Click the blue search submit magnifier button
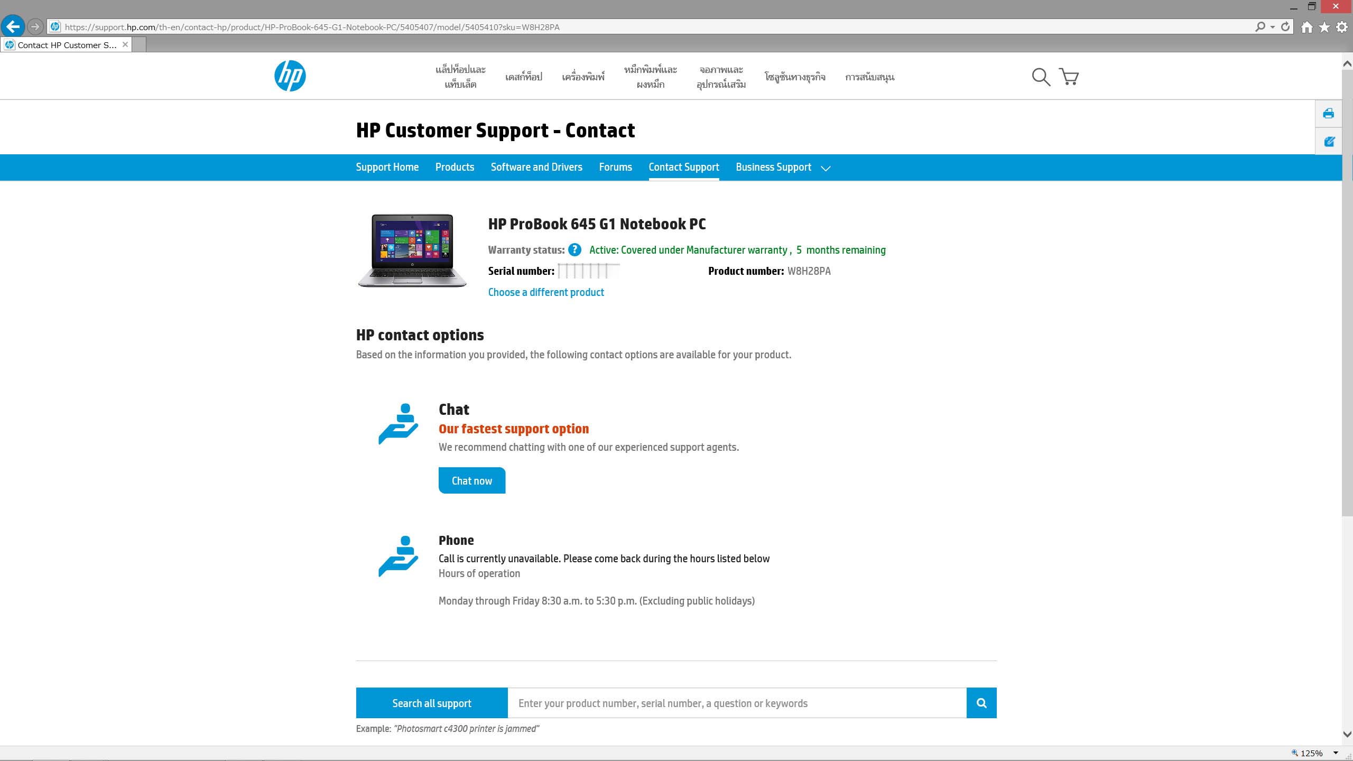Screen dimensions: 1353x761 pos(981,703)
